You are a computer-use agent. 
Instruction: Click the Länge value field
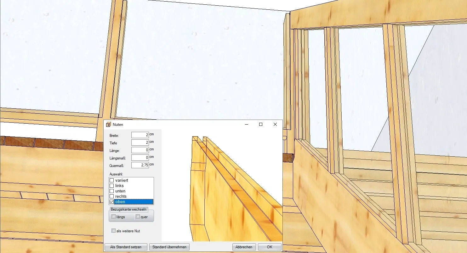(140, 150)
